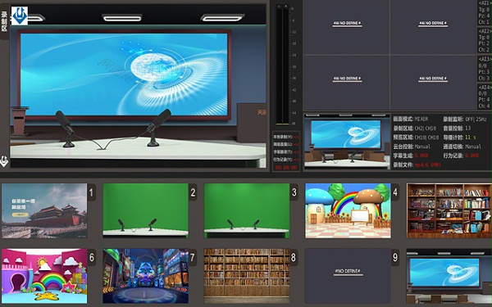Choose scene 3 green screen thumbnail

(247, 211)
